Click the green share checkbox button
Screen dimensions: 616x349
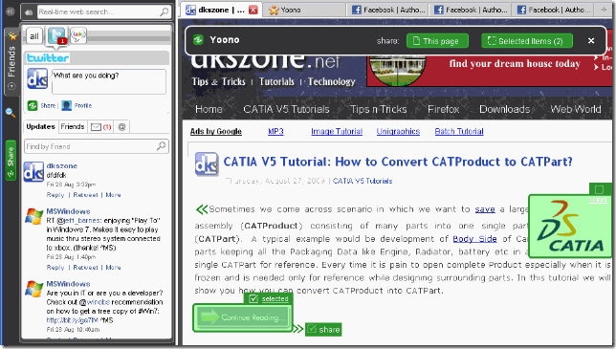click(x=323, y=329)
